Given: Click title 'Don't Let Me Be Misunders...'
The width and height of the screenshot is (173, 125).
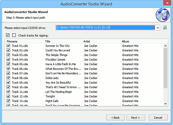Looking at the screenshot, I should click(63, 73).
